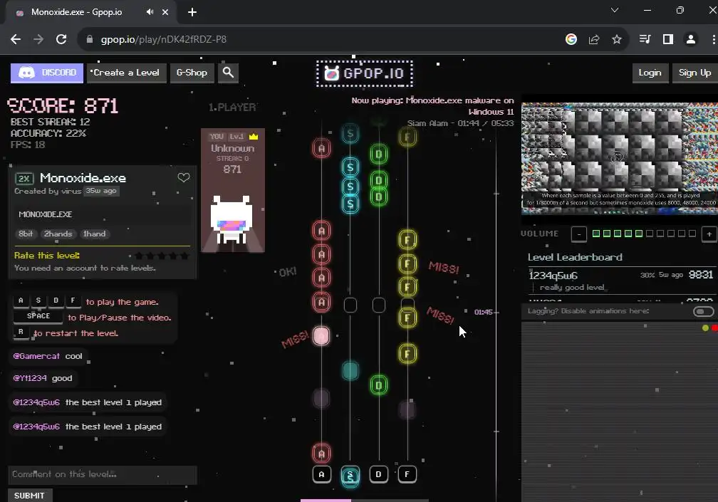Click the S key receptor
The height and width of the screenshot is (502, 718).
(x=350, y=475)
